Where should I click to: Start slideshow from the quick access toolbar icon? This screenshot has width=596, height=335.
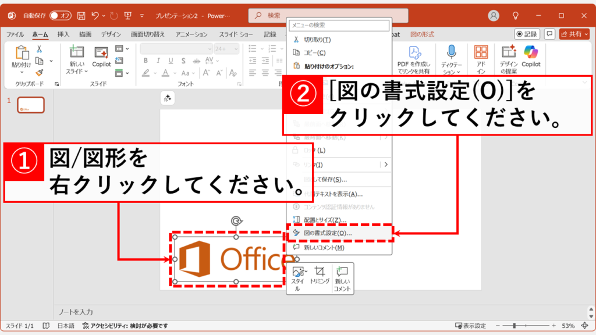(x=127, y=16)
